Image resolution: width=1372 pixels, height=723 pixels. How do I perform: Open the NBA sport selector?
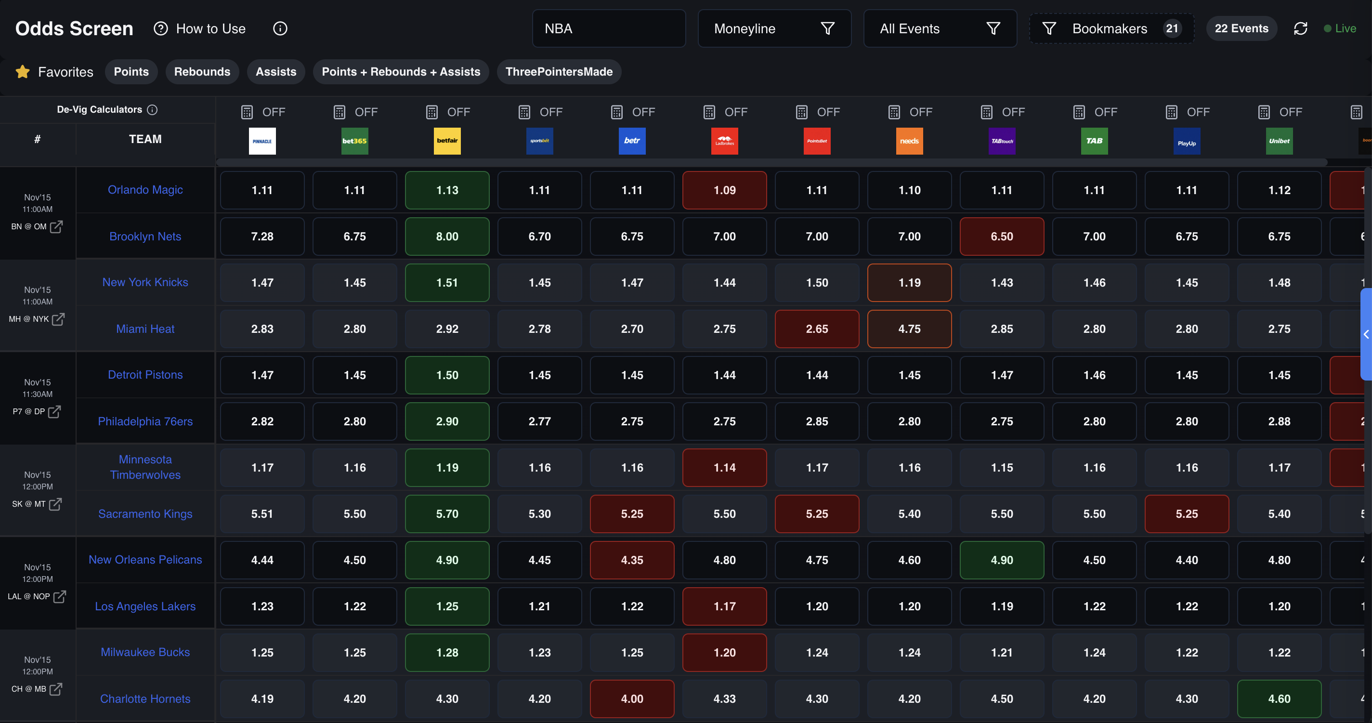click(609, 28)
